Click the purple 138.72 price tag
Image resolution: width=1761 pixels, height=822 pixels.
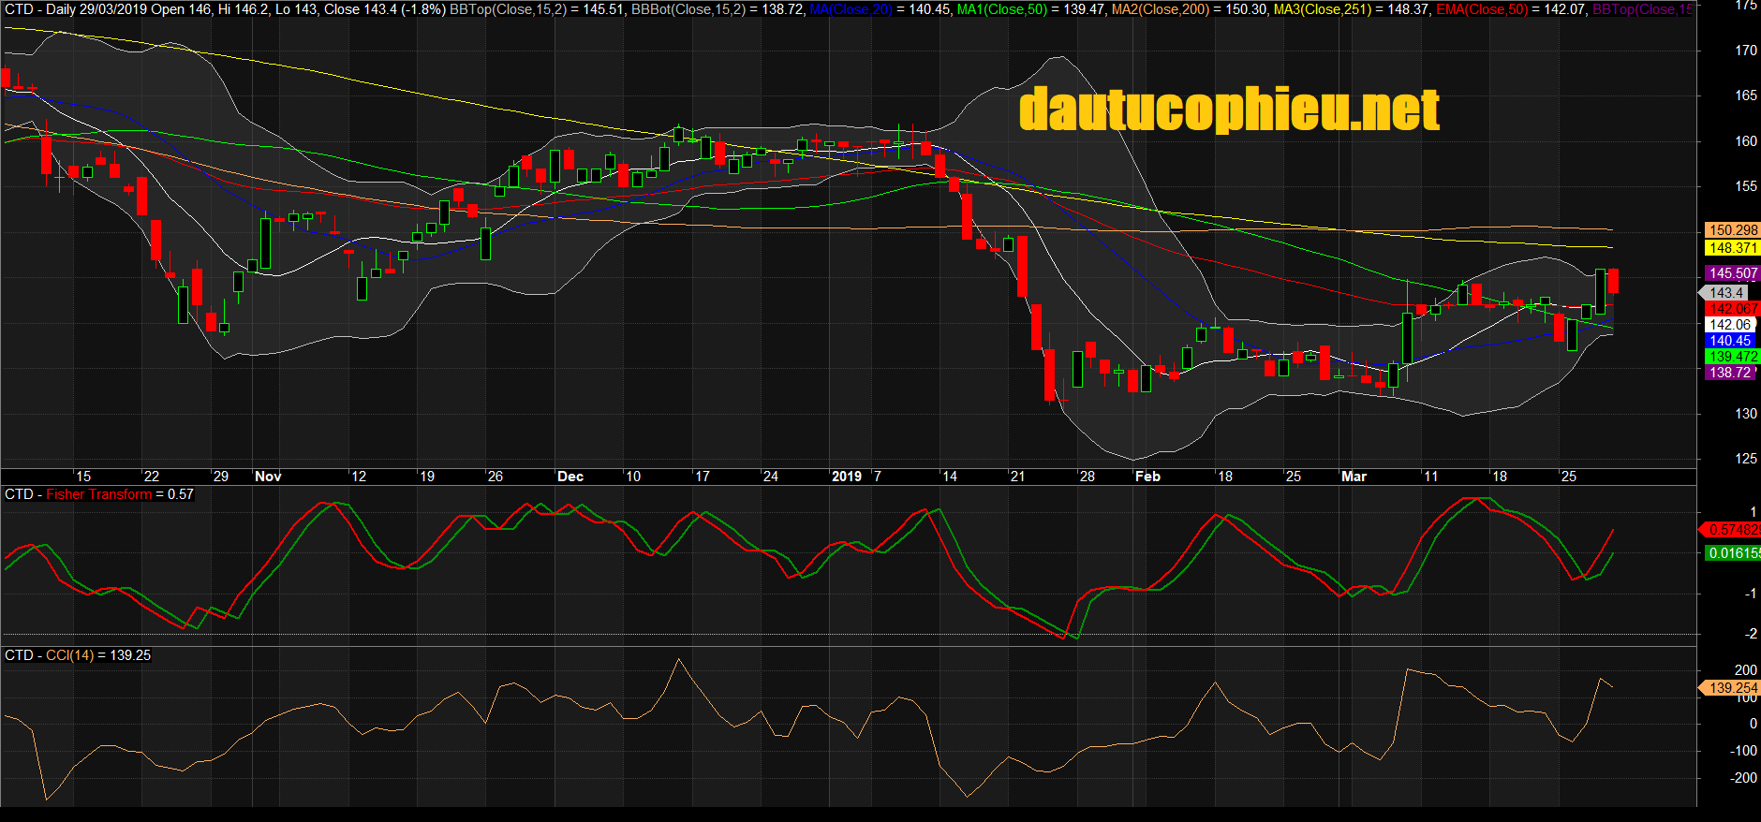point(1729,373)
